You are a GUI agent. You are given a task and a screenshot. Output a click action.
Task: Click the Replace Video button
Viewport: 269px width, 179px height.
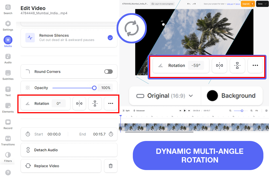coord(61,166)
